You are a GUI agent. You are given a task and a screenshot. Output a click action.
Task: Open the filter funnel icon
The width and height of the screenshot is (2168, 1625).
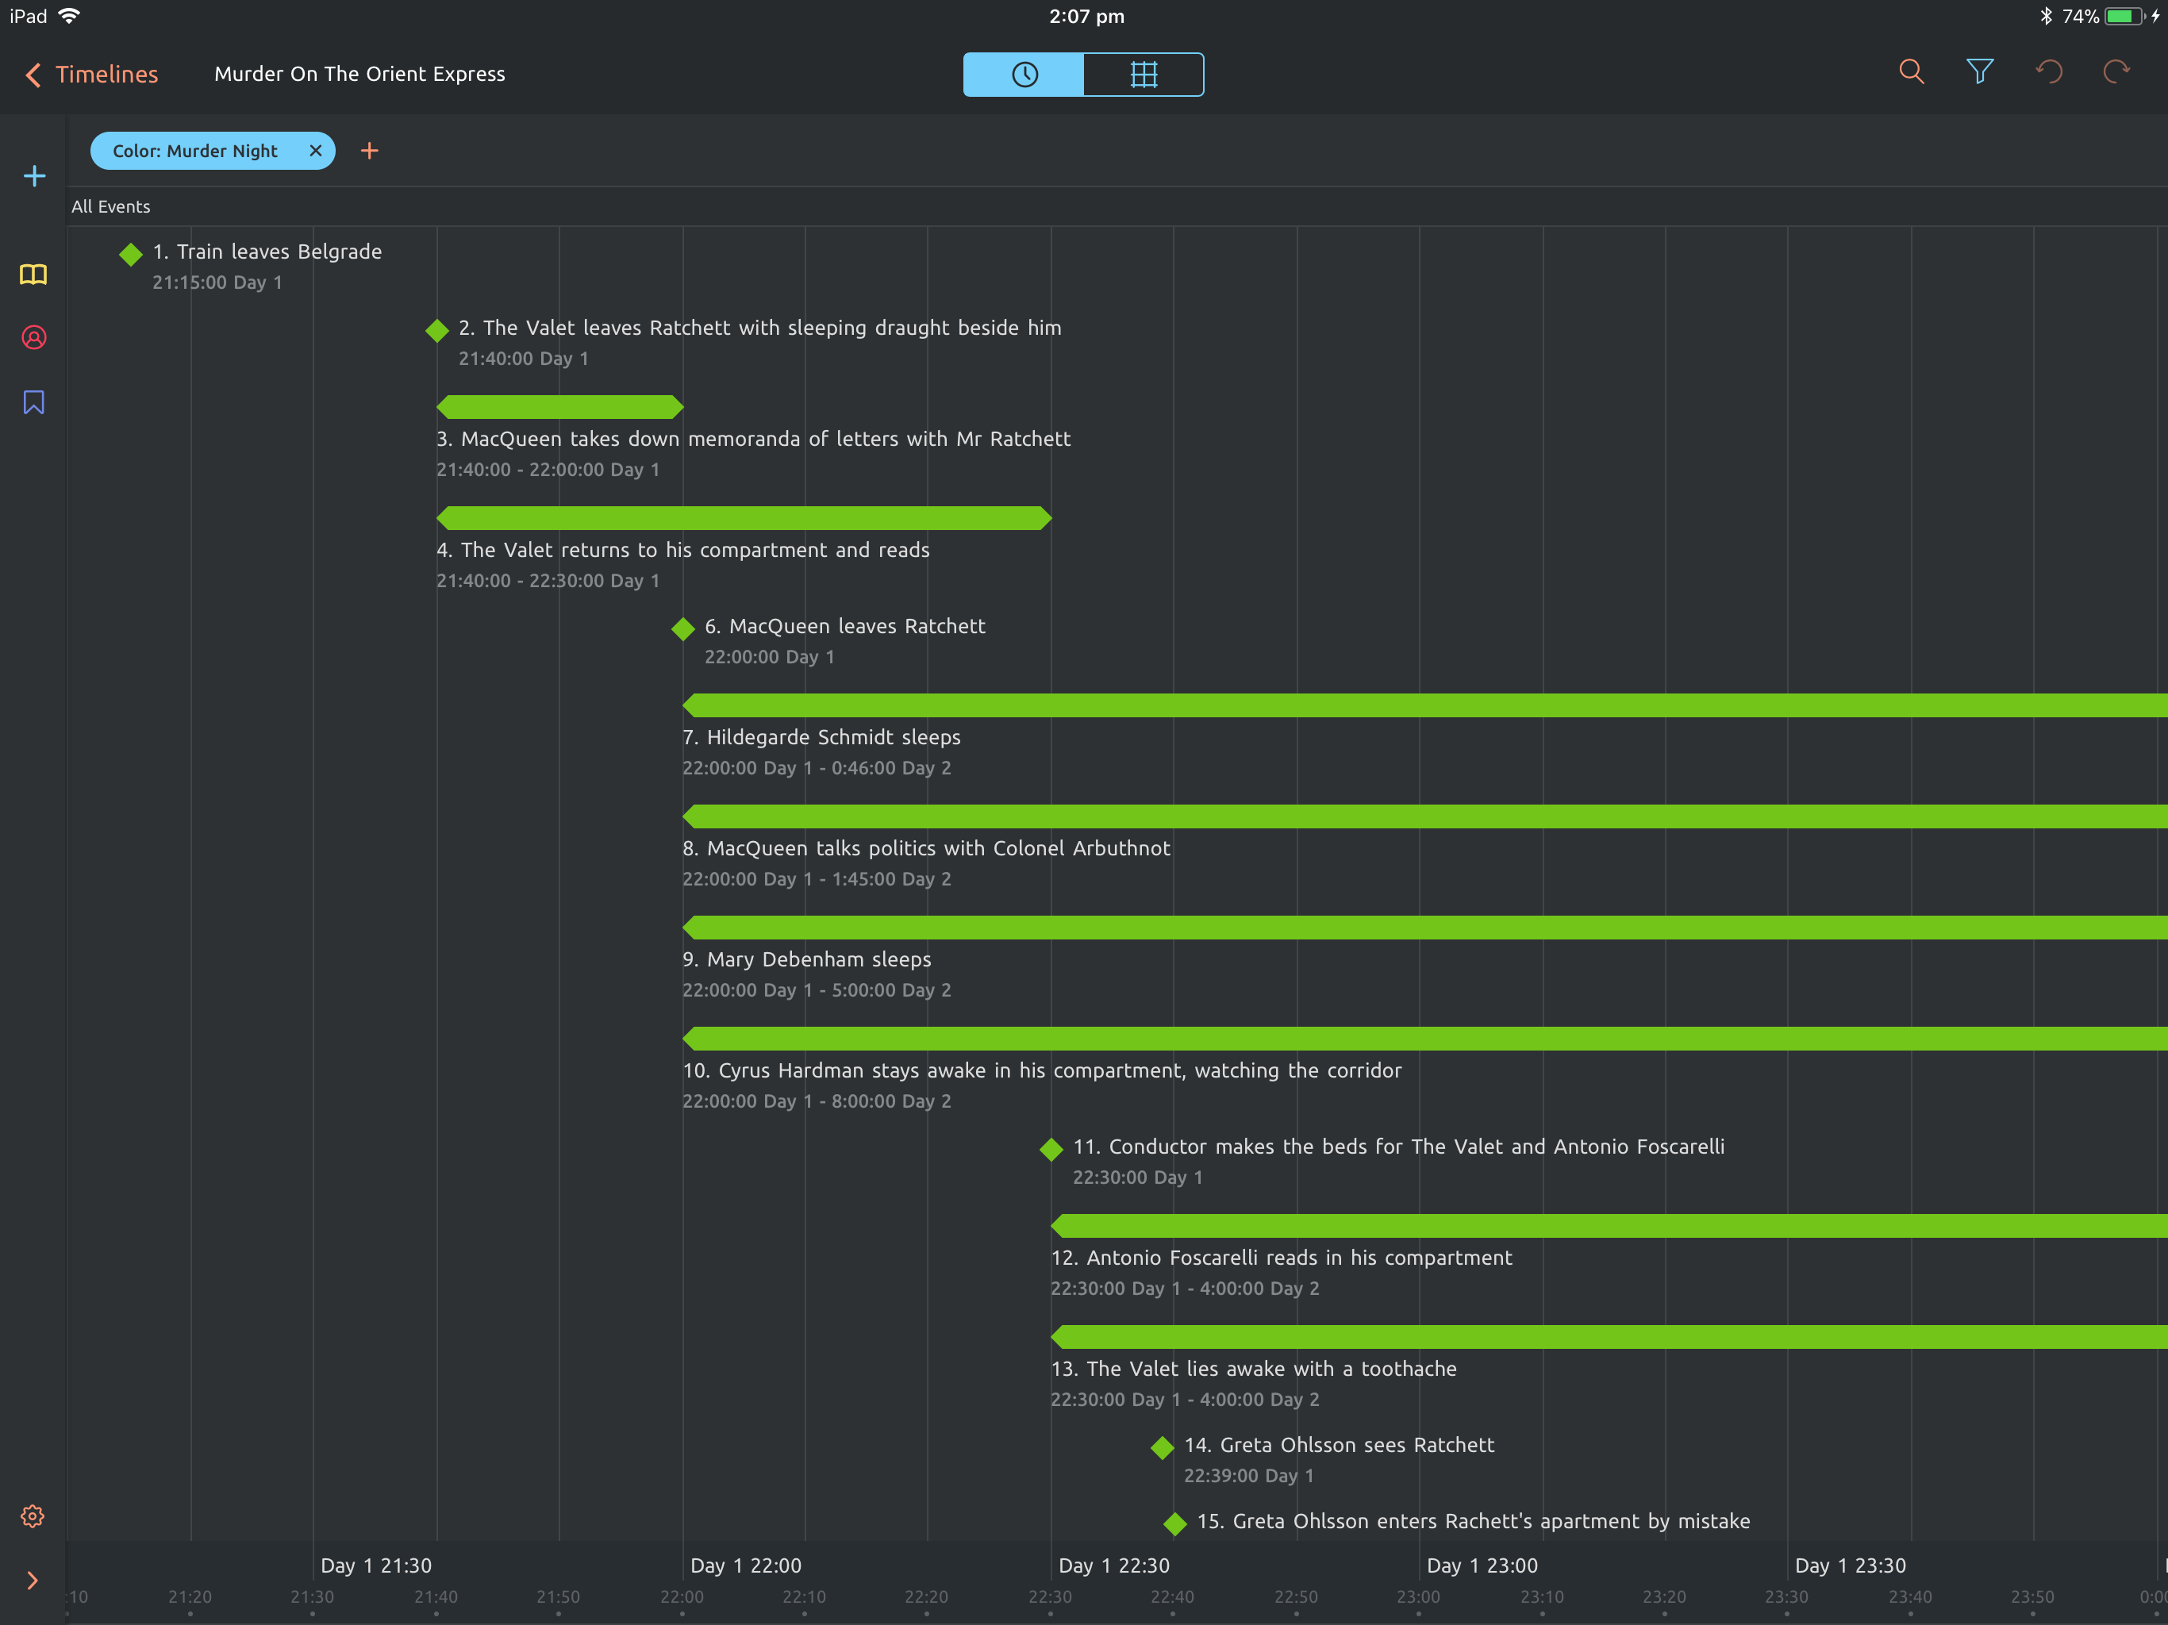click(1979, 71)
